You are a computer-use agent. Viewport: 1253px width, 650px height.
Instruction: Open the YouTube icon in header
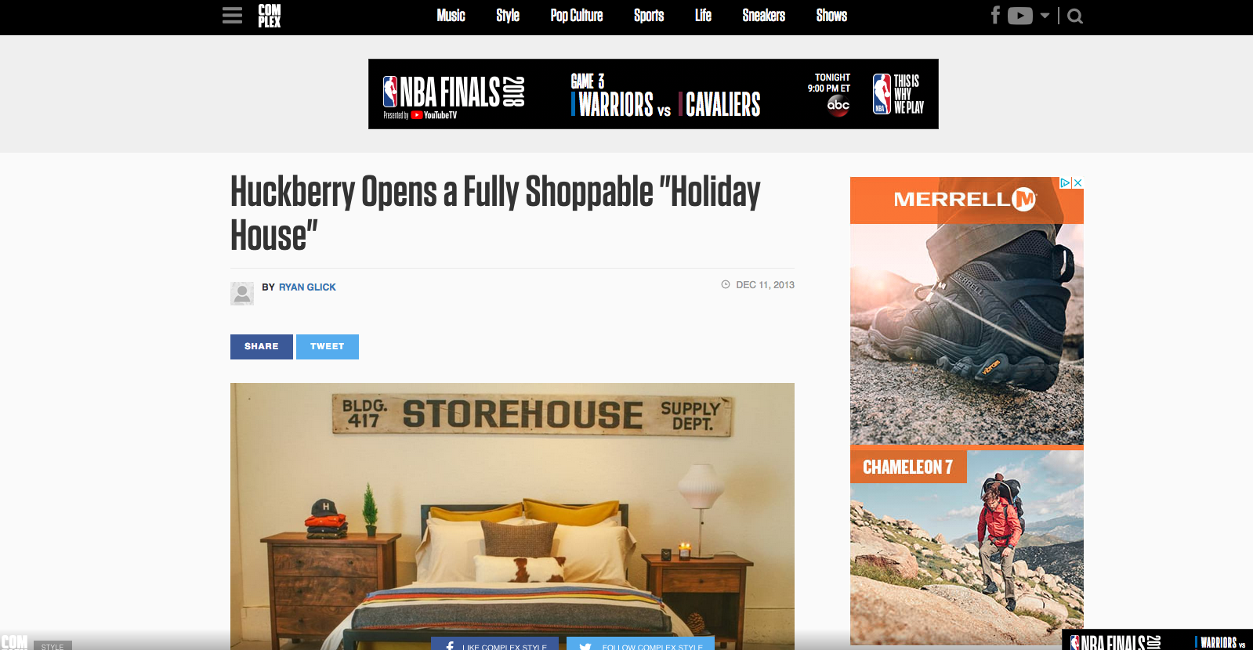1019,16
